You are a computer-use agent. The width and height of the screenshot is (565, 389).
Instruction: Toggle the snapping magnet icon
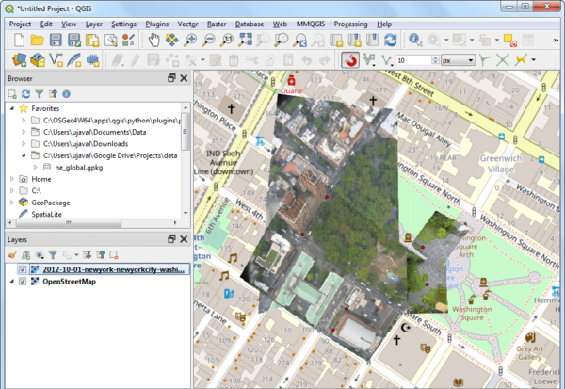[x=350, y=60]
